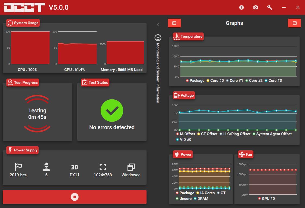Open the info icon in title bar
Screen dimensions: 305x208
(x=242, y=7)
